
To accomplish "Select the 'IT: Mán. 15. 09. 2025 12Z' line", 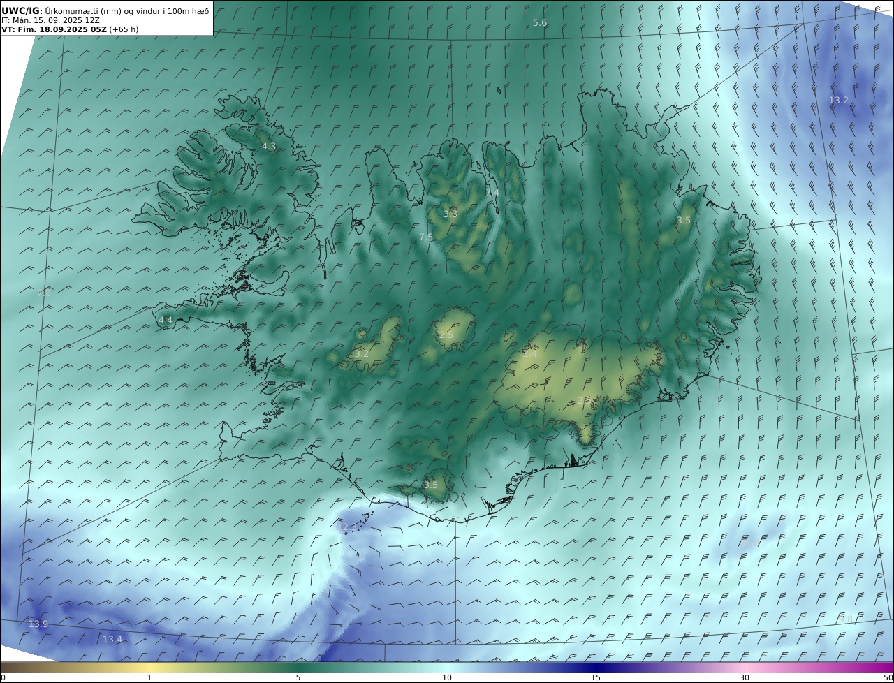I will tap(50, 20).
